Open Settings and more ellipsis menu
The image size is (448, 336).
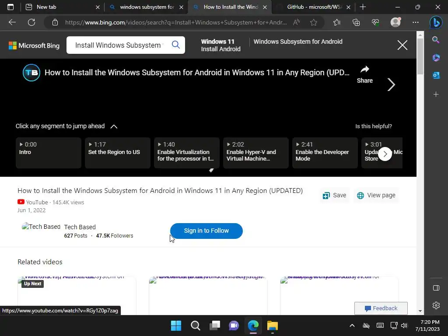pos(416,22)
